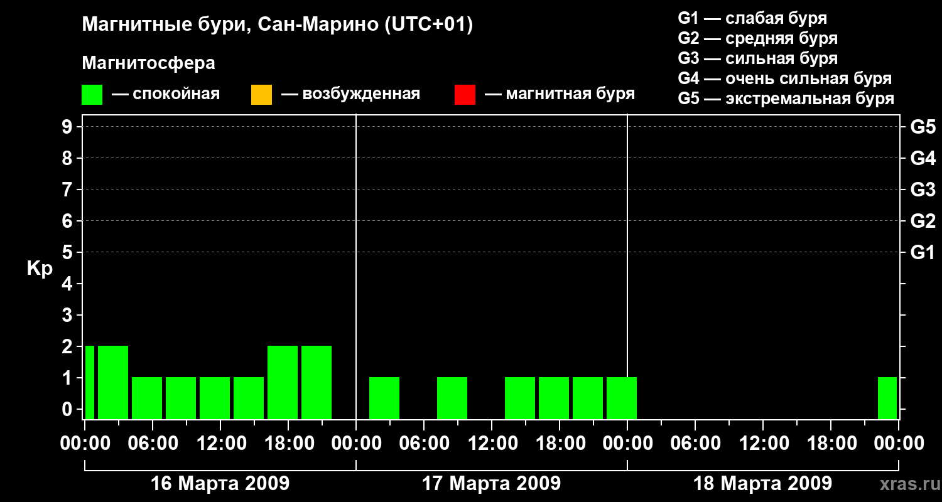
Task: Click the first Kp 1 bar after midnight on 17 Марта
Action: point(384,398)
